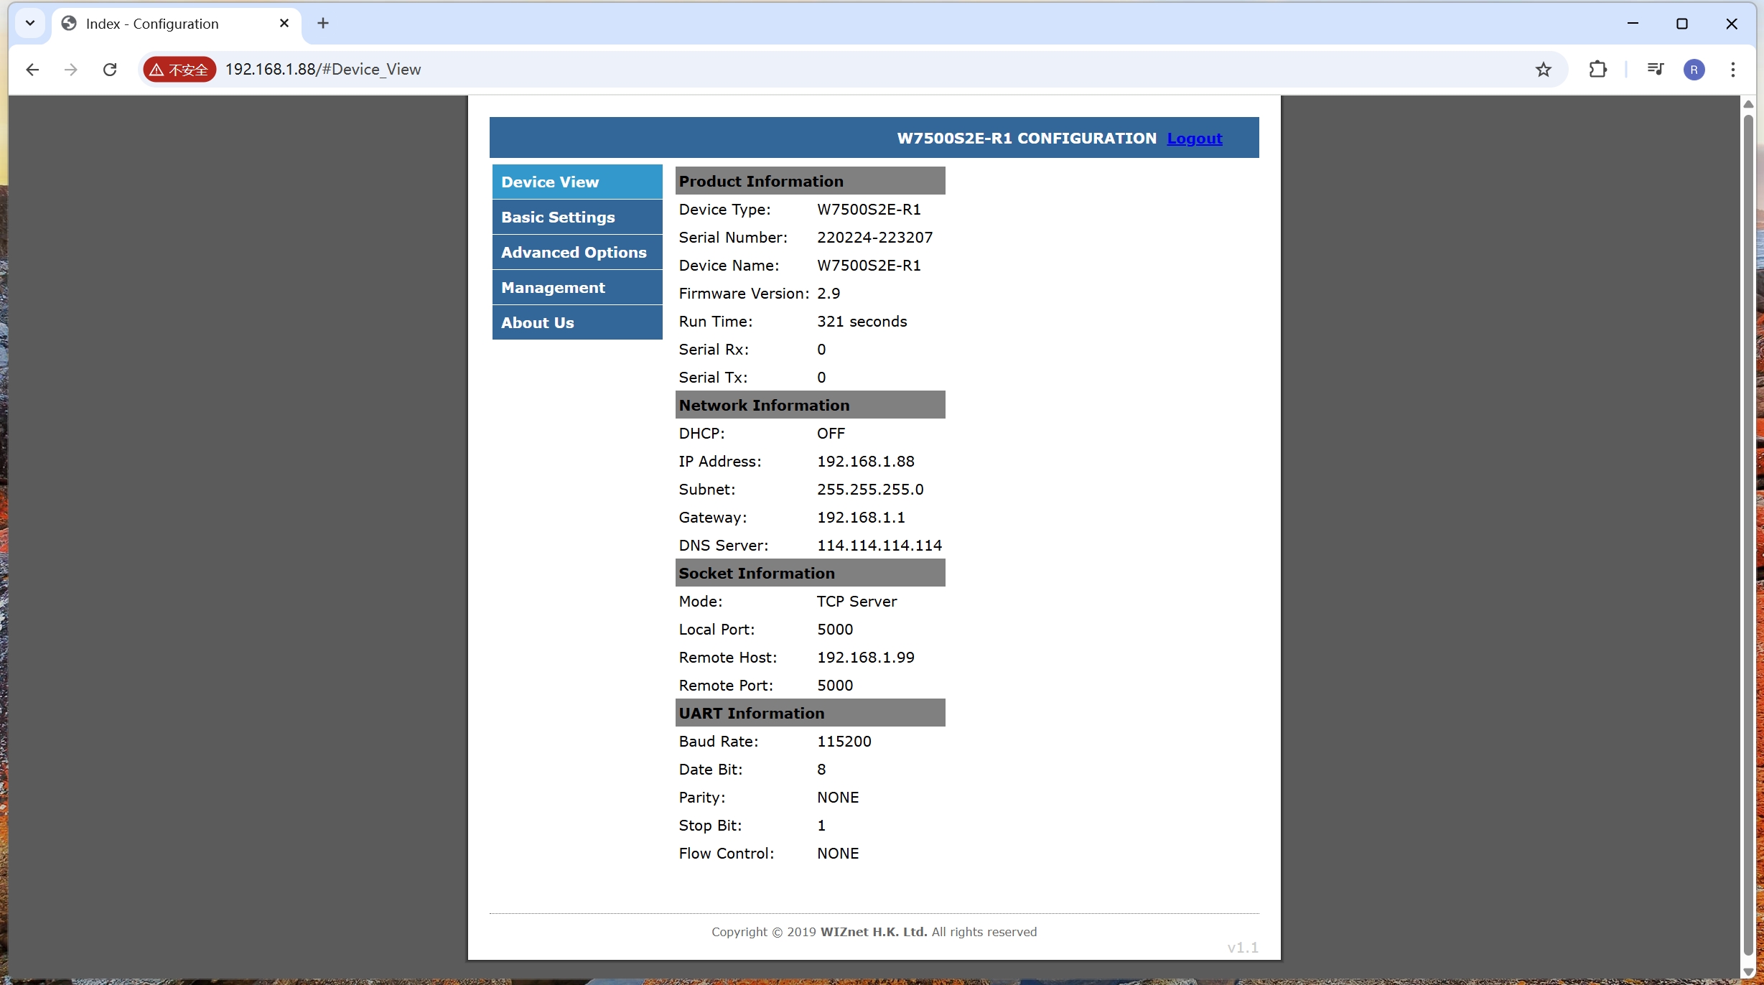Open the media control icon
Viewport: 1764px width, 985px height.
click(x=1655, y=70)
